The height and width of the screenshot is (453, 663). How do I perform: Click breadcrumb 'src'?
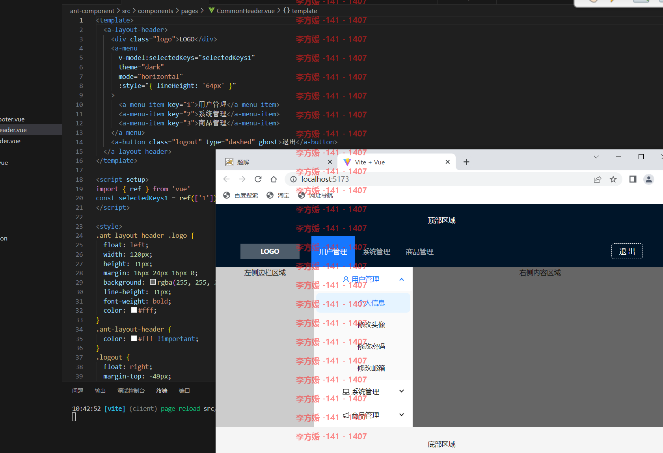(126, 11)
